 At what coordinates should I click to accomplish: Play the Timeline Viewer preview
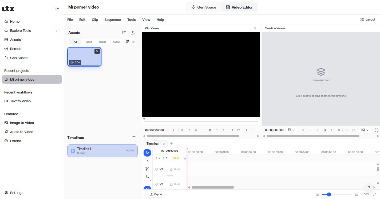pos(325,130)
